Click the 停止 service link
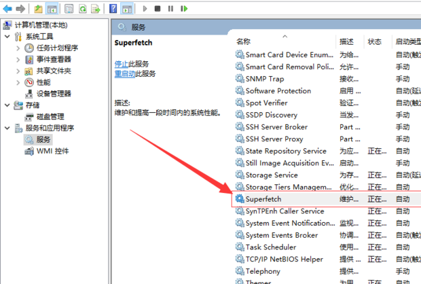The height and width of the screenshot is (284, 421). (121, 63)
